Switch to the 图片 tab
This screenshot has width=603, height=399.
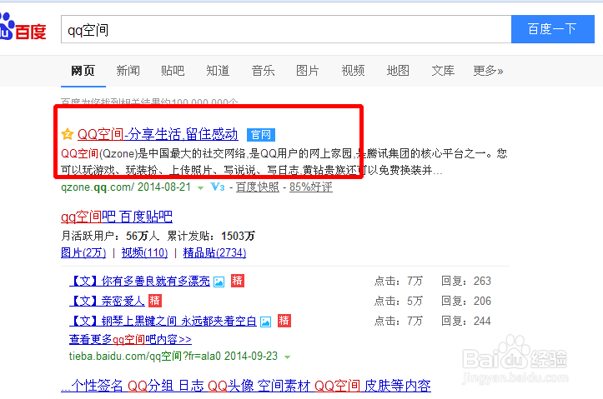point(308,71)
